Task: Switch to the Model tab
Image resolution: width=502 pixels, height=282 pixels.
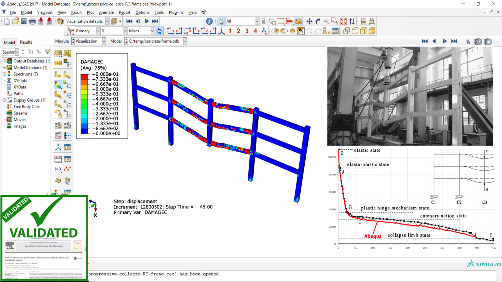Action: 9,42
